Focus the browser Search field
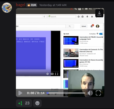 click(62, 17)
